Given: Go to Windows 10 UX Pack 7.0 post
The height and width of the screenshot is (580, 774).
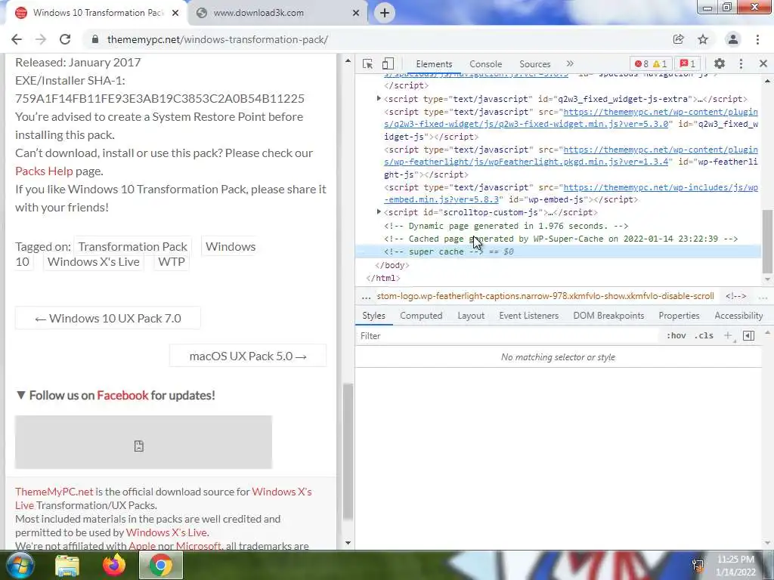Looking at the screenshot, I should (107, 318).
